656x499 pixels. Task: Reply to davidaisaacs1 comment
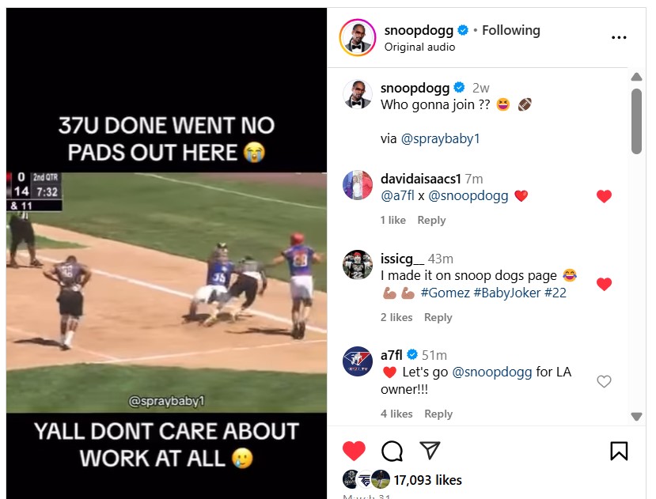click(431, 220)
